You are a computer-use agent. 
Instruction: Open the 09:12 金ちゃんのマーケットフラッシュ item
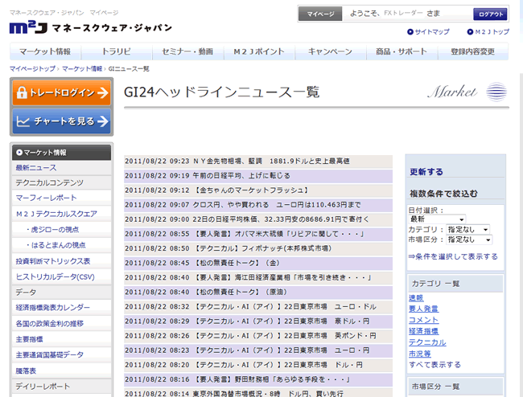pos(258,190)
